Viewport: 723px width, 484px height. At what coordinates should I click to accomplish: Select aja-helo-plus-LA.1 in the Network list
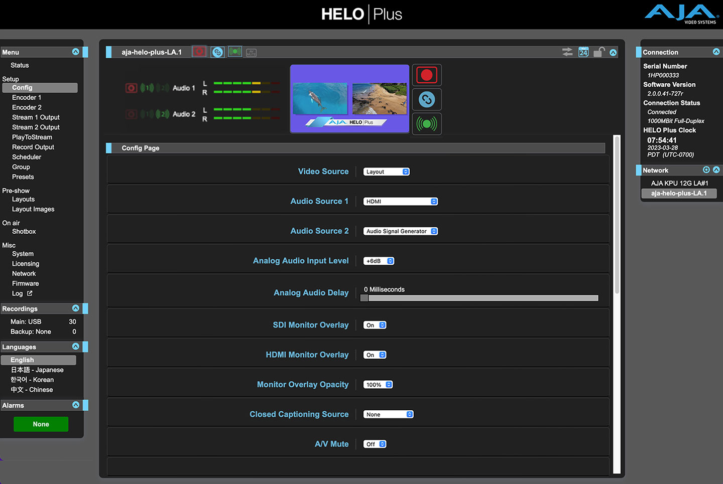pos(679,193)
